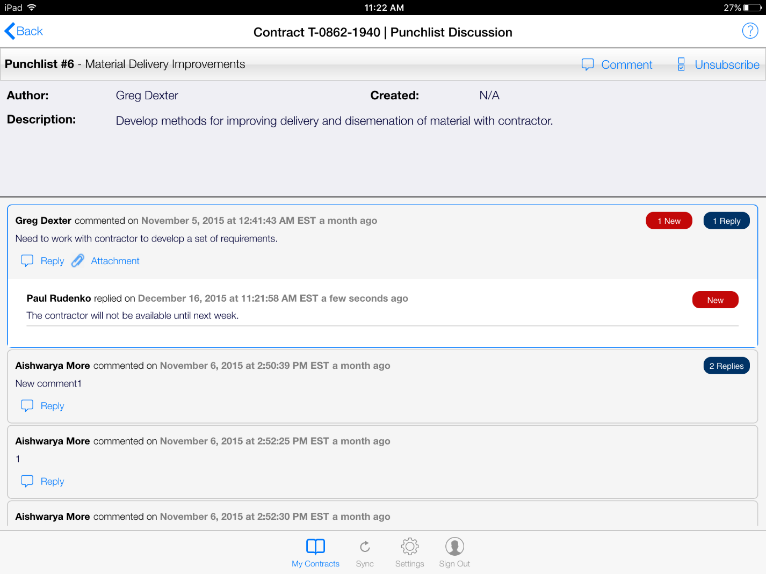Go back using the Back arrow
Screen dimensions: 766x574
tap(24, 31)
